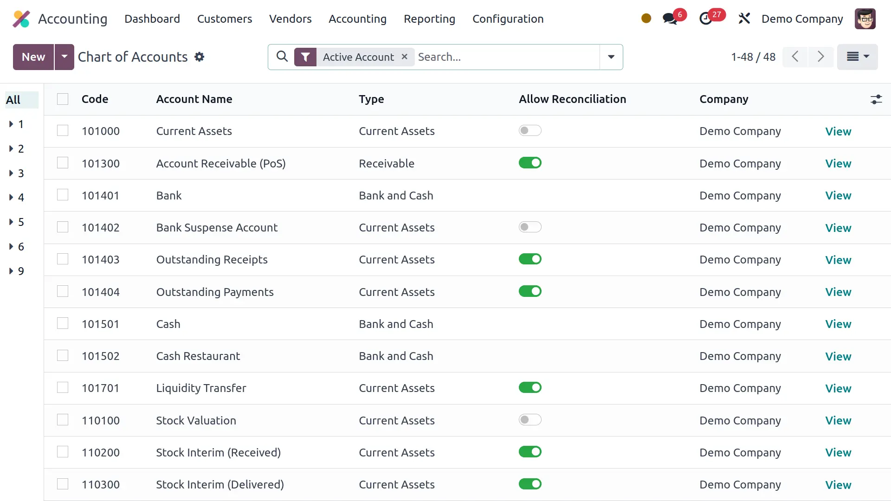Image resolution: width=891 pixels, height=501 pixels.
Task: Remove the Active Account filter
Action: tap(405, 57)
